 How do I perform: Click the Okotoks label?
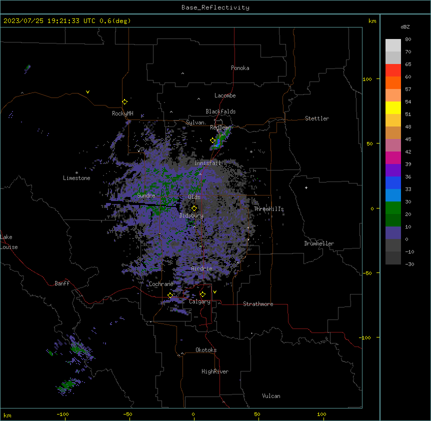pyautogui.click(x=206, y=350)
